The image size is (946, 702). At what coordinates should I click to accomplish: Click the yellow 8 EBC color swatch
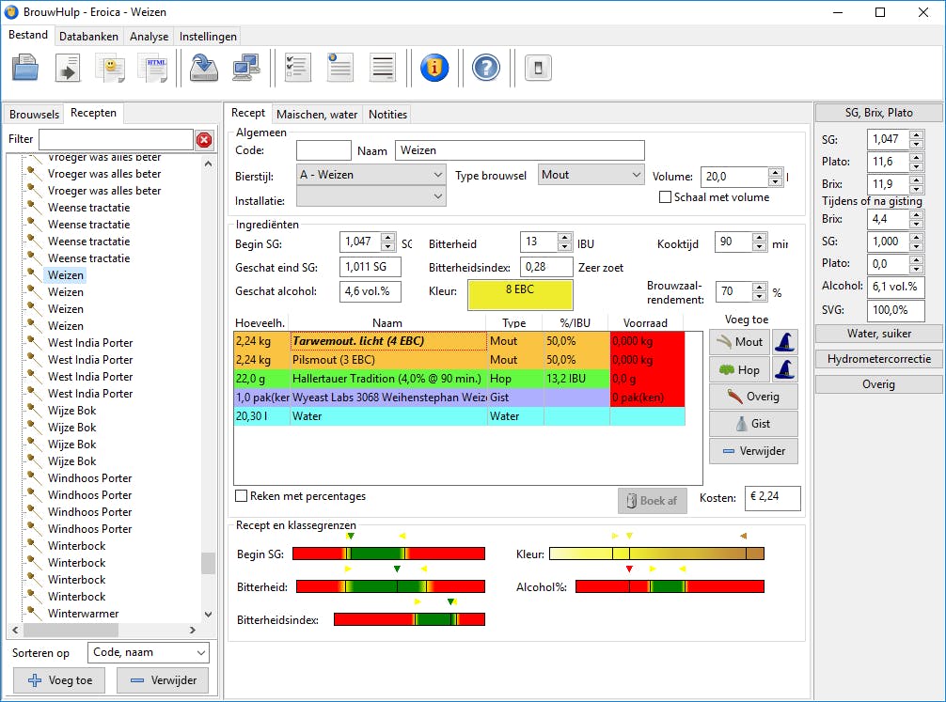point(519,294)
